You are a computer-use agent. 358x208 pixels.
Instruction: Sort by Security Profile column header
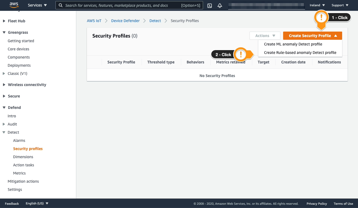tap(121, 62)
